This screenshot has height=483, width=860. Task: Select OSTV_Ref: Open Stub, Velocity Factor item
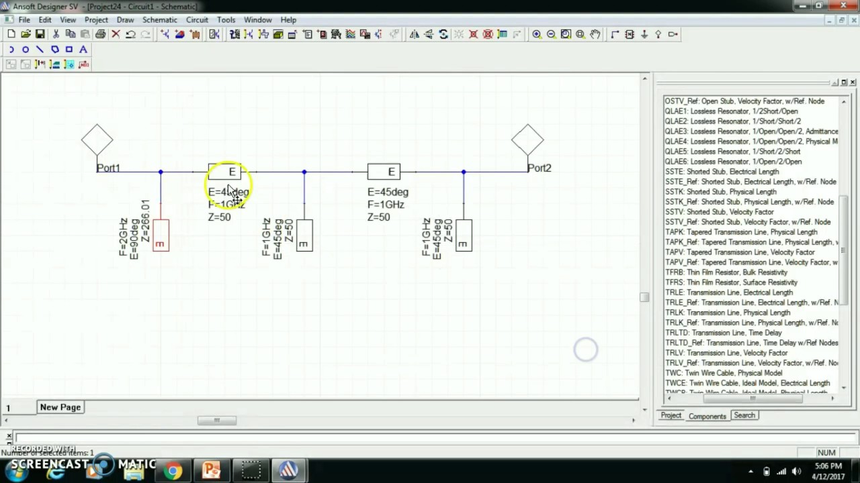pos(744,101)
